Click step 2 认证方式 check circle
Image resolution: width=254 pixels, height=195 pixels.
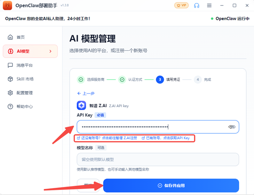pyautogui.click(x=122, y=80)
